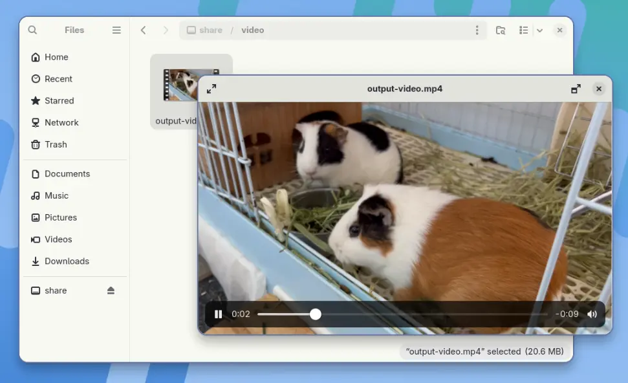Open Downloads folder in sidebar
Screen dimensions: 628x383
[x=75, y=261]
